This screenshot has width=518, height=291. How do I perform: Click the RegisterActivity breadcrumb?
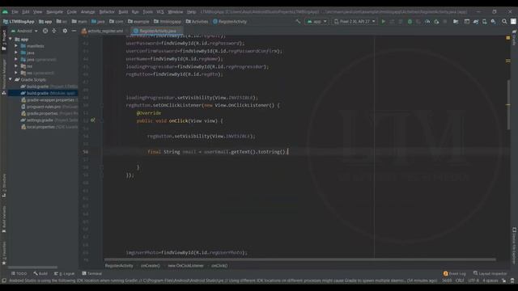(230, 22)
